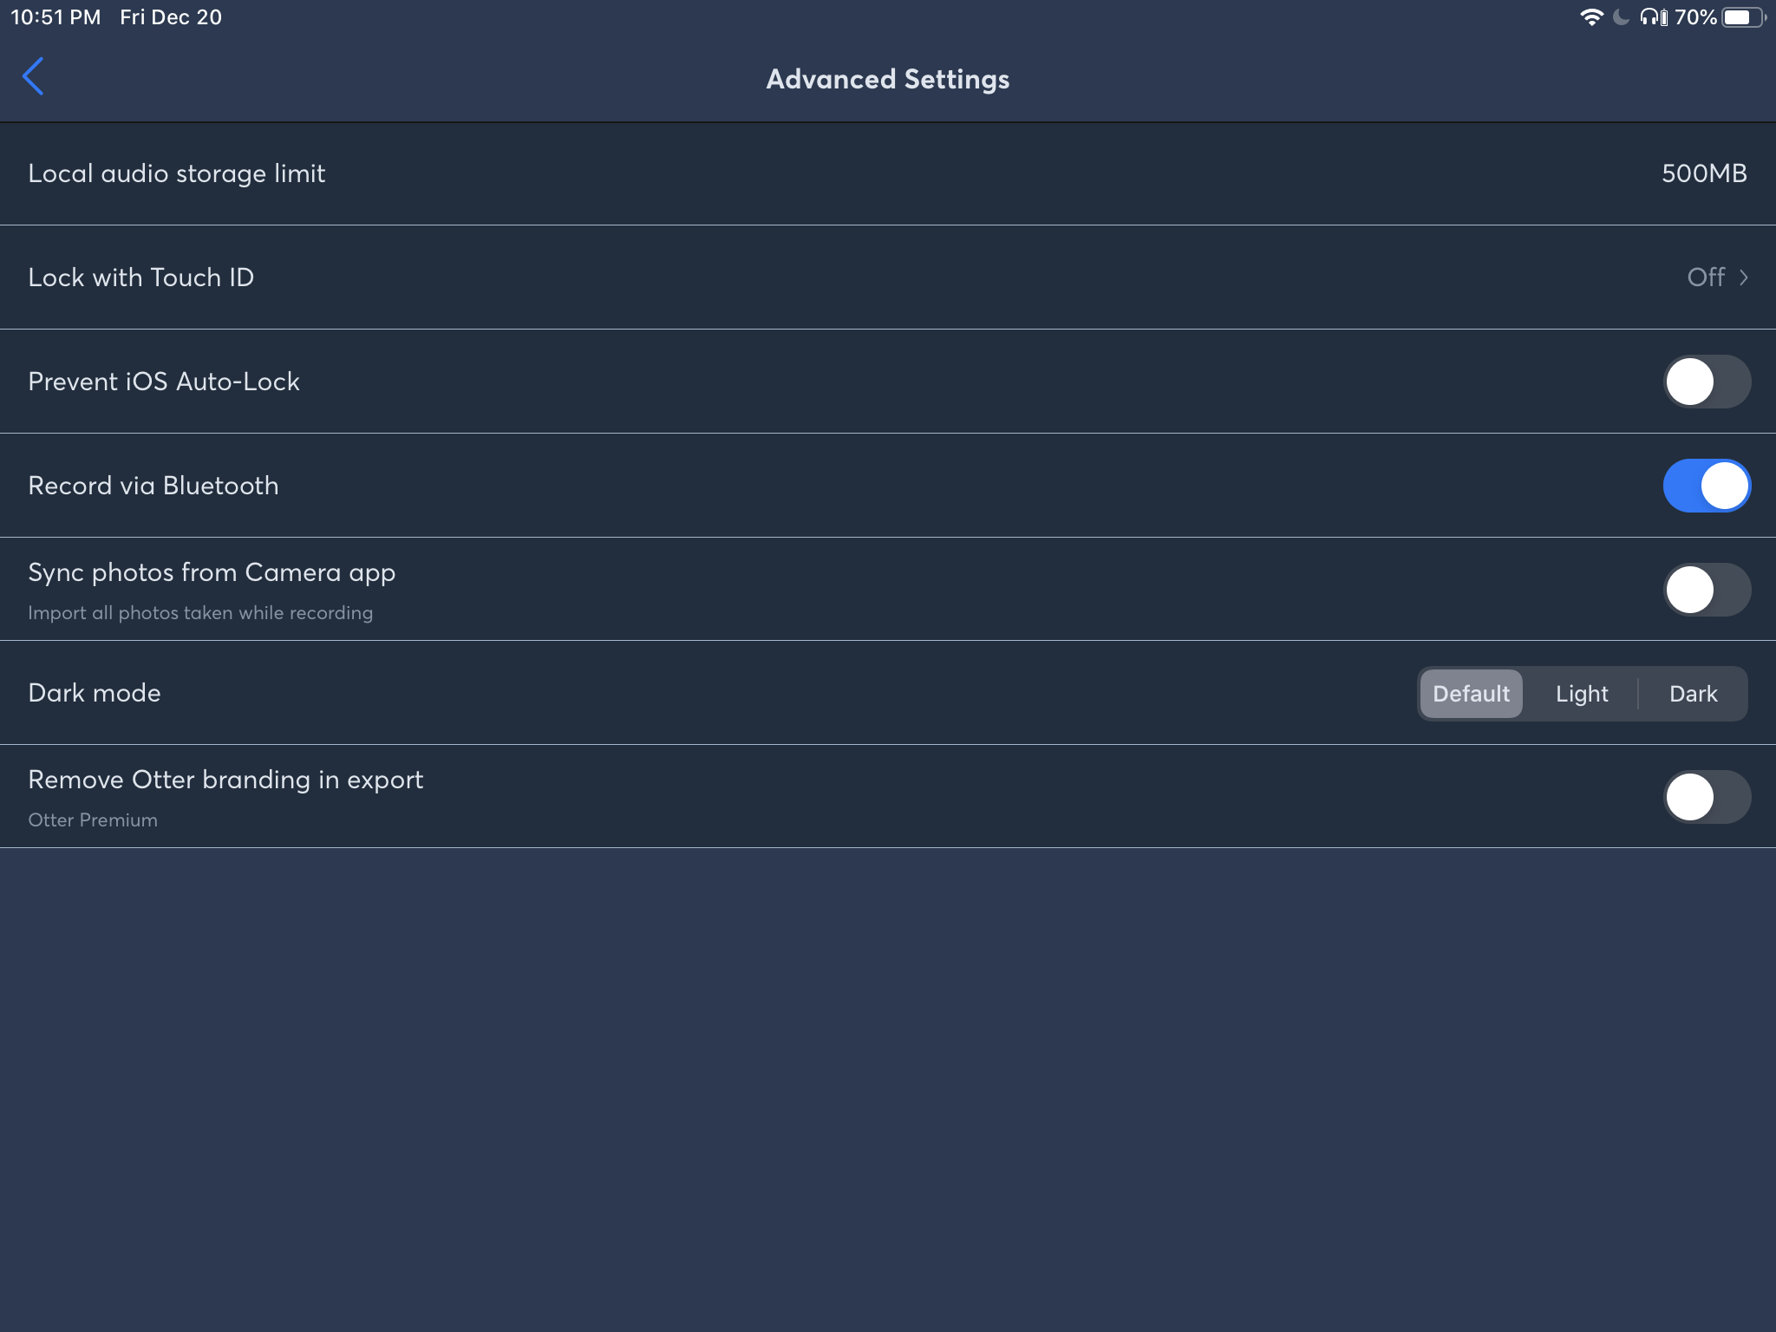Tap the back arrow icon

33,77
